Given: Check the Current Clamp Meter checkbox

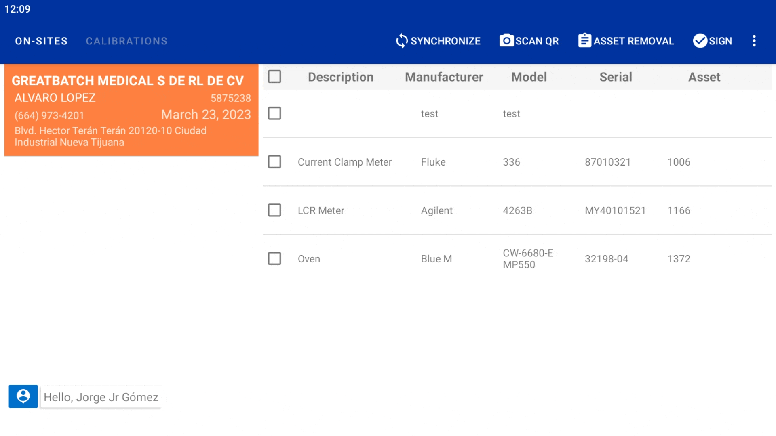Looking at the screenshot, I should click(x=274, y=162).
